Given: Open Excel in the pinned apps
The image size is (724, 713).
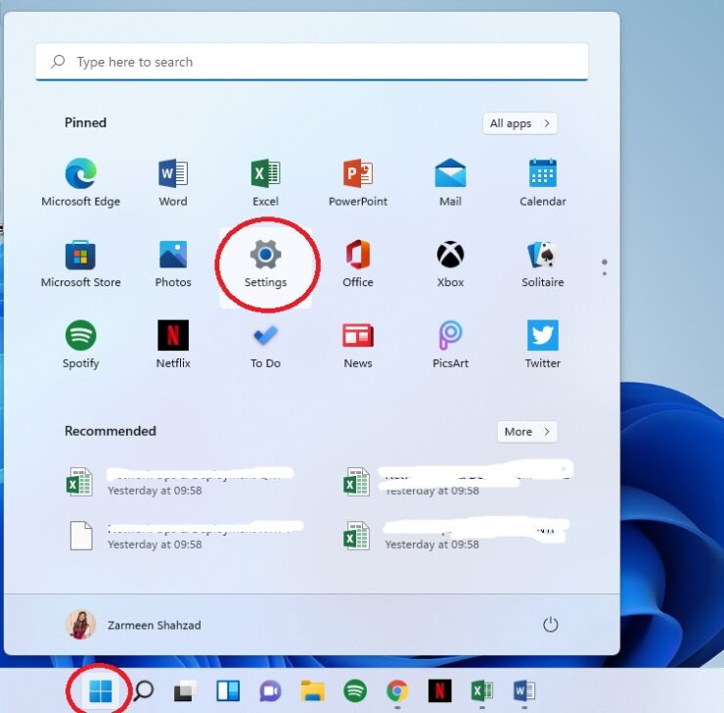Looking at the screenshot, I should tap(265, 181).
